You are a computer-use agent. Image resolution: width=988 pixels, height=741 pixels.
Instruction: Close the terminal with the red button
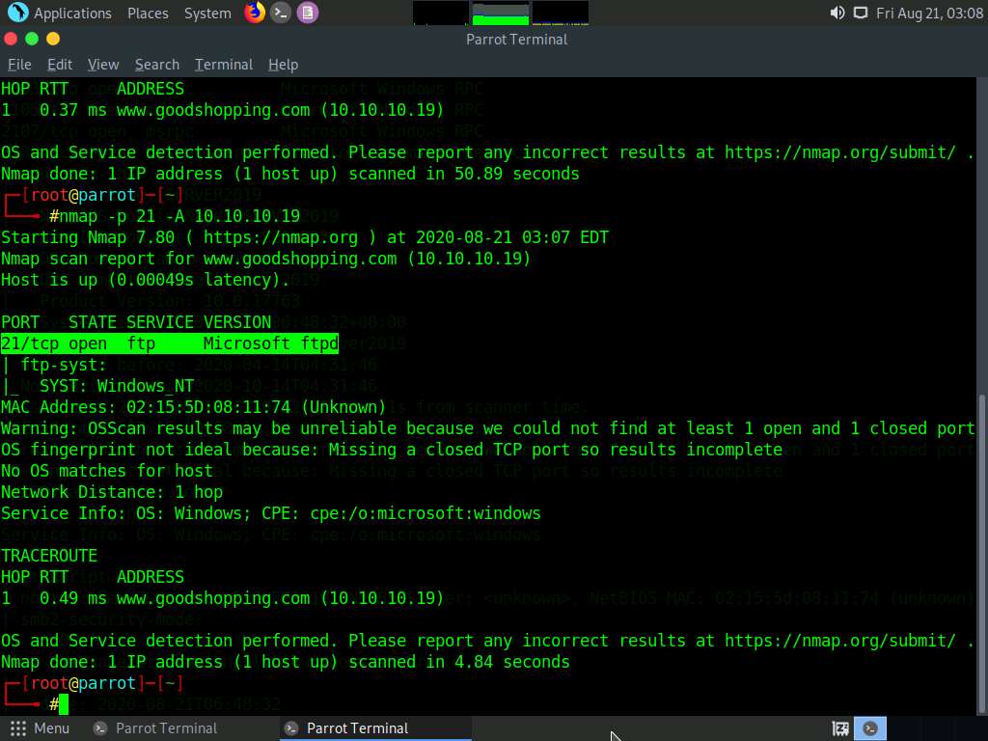11,39
